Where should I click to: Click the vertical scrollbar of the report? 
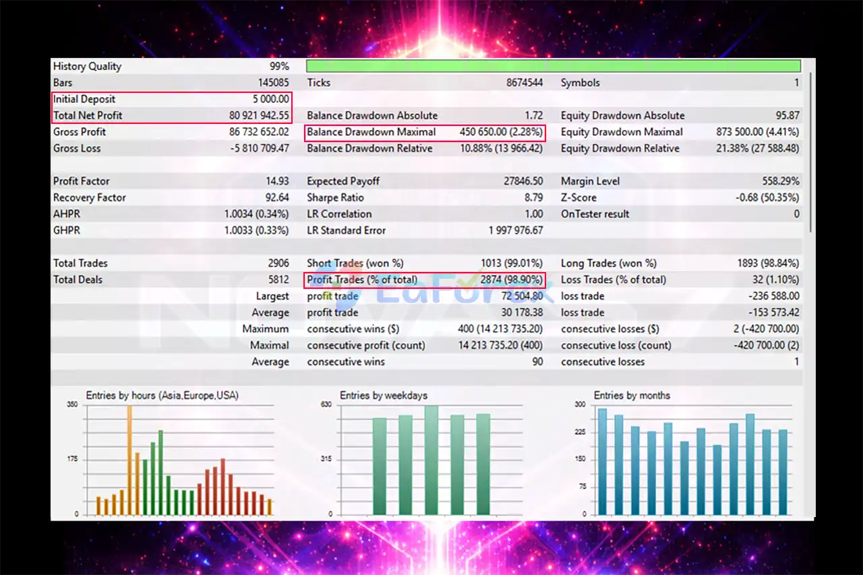click(x=810, y=155)
